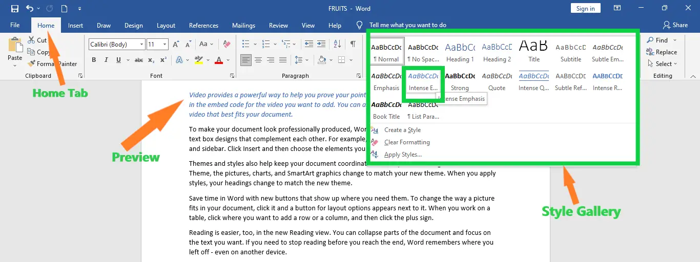
Task: Click the Strikethrough abc icon
Action: click(x=138, y=60)
